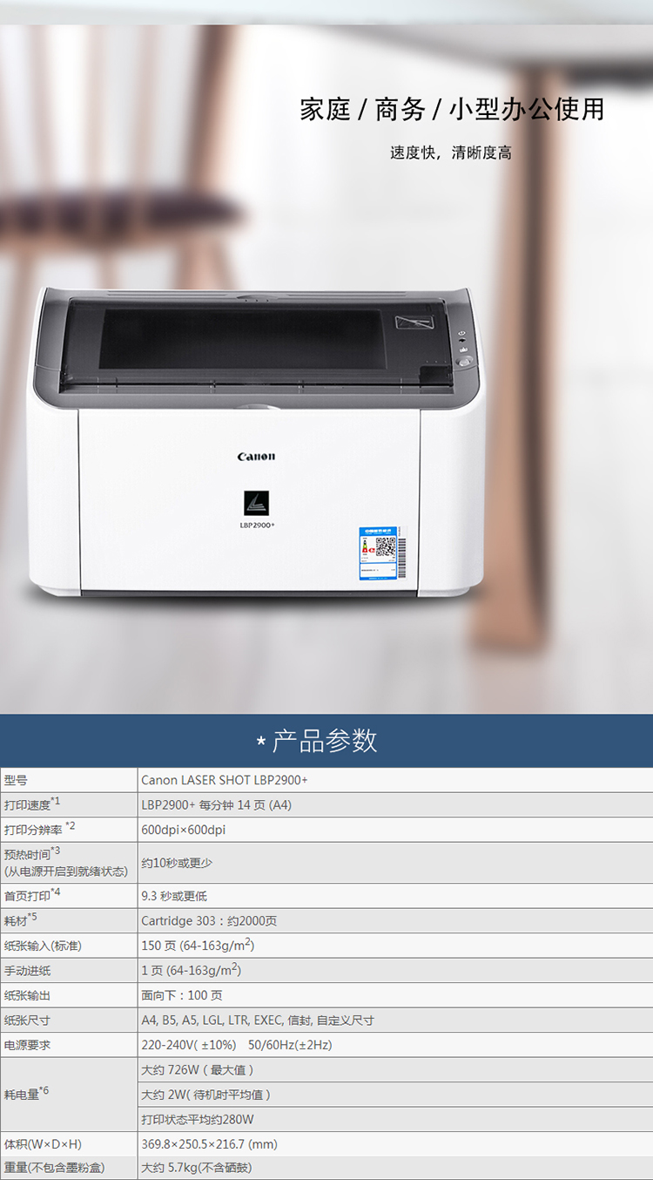Select the 打印速度 row label
The image size is (653, 1180).
28,804
